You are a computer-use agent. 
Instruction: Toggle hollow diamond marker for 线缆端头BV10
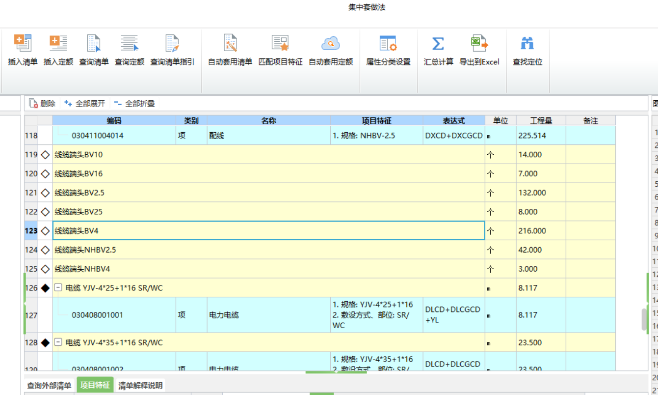45,155
